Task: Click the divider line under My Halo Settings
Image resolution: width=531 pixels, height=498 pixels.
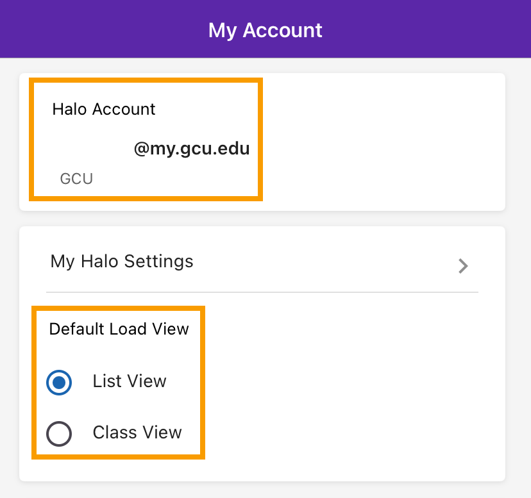Action: pyautogui.click(x=263, y=292)
